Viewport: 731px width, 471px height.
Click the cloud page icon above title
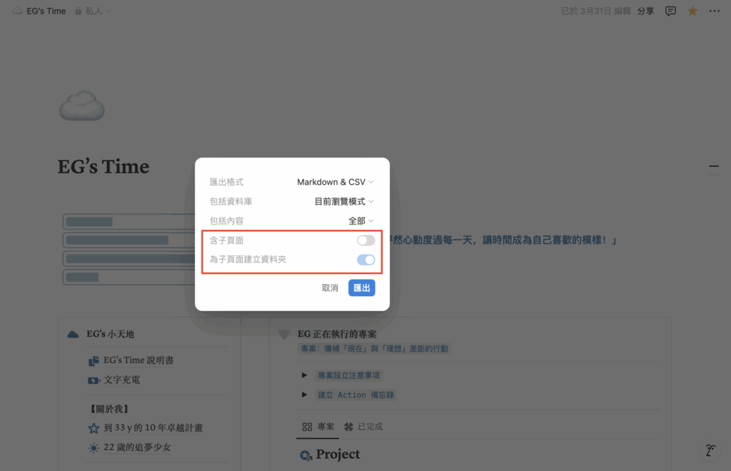tap(81, 106)
